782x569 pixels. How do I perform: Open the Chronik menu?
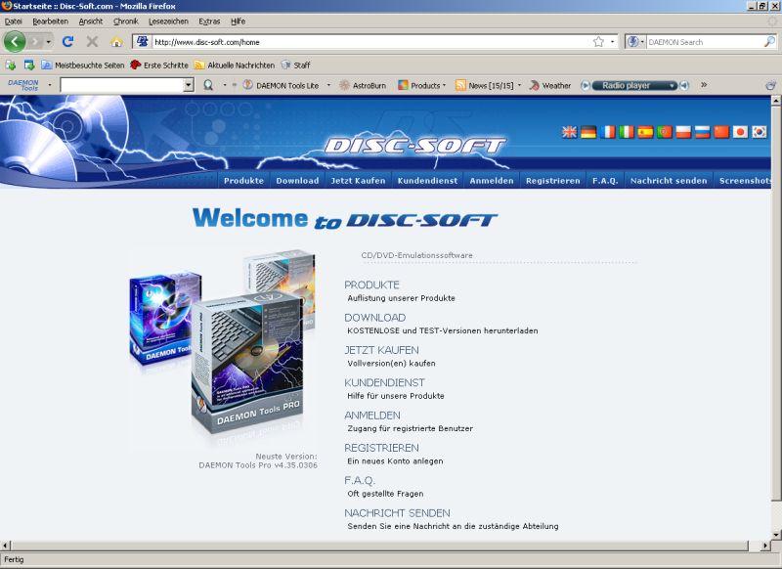point(126,22)
